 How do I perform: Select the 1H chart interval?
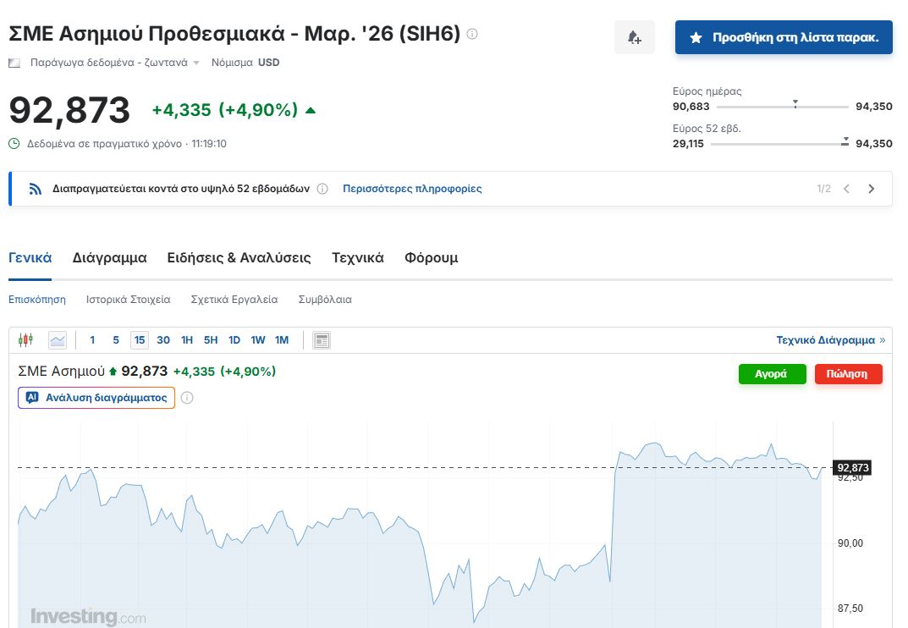pos(187,340)
